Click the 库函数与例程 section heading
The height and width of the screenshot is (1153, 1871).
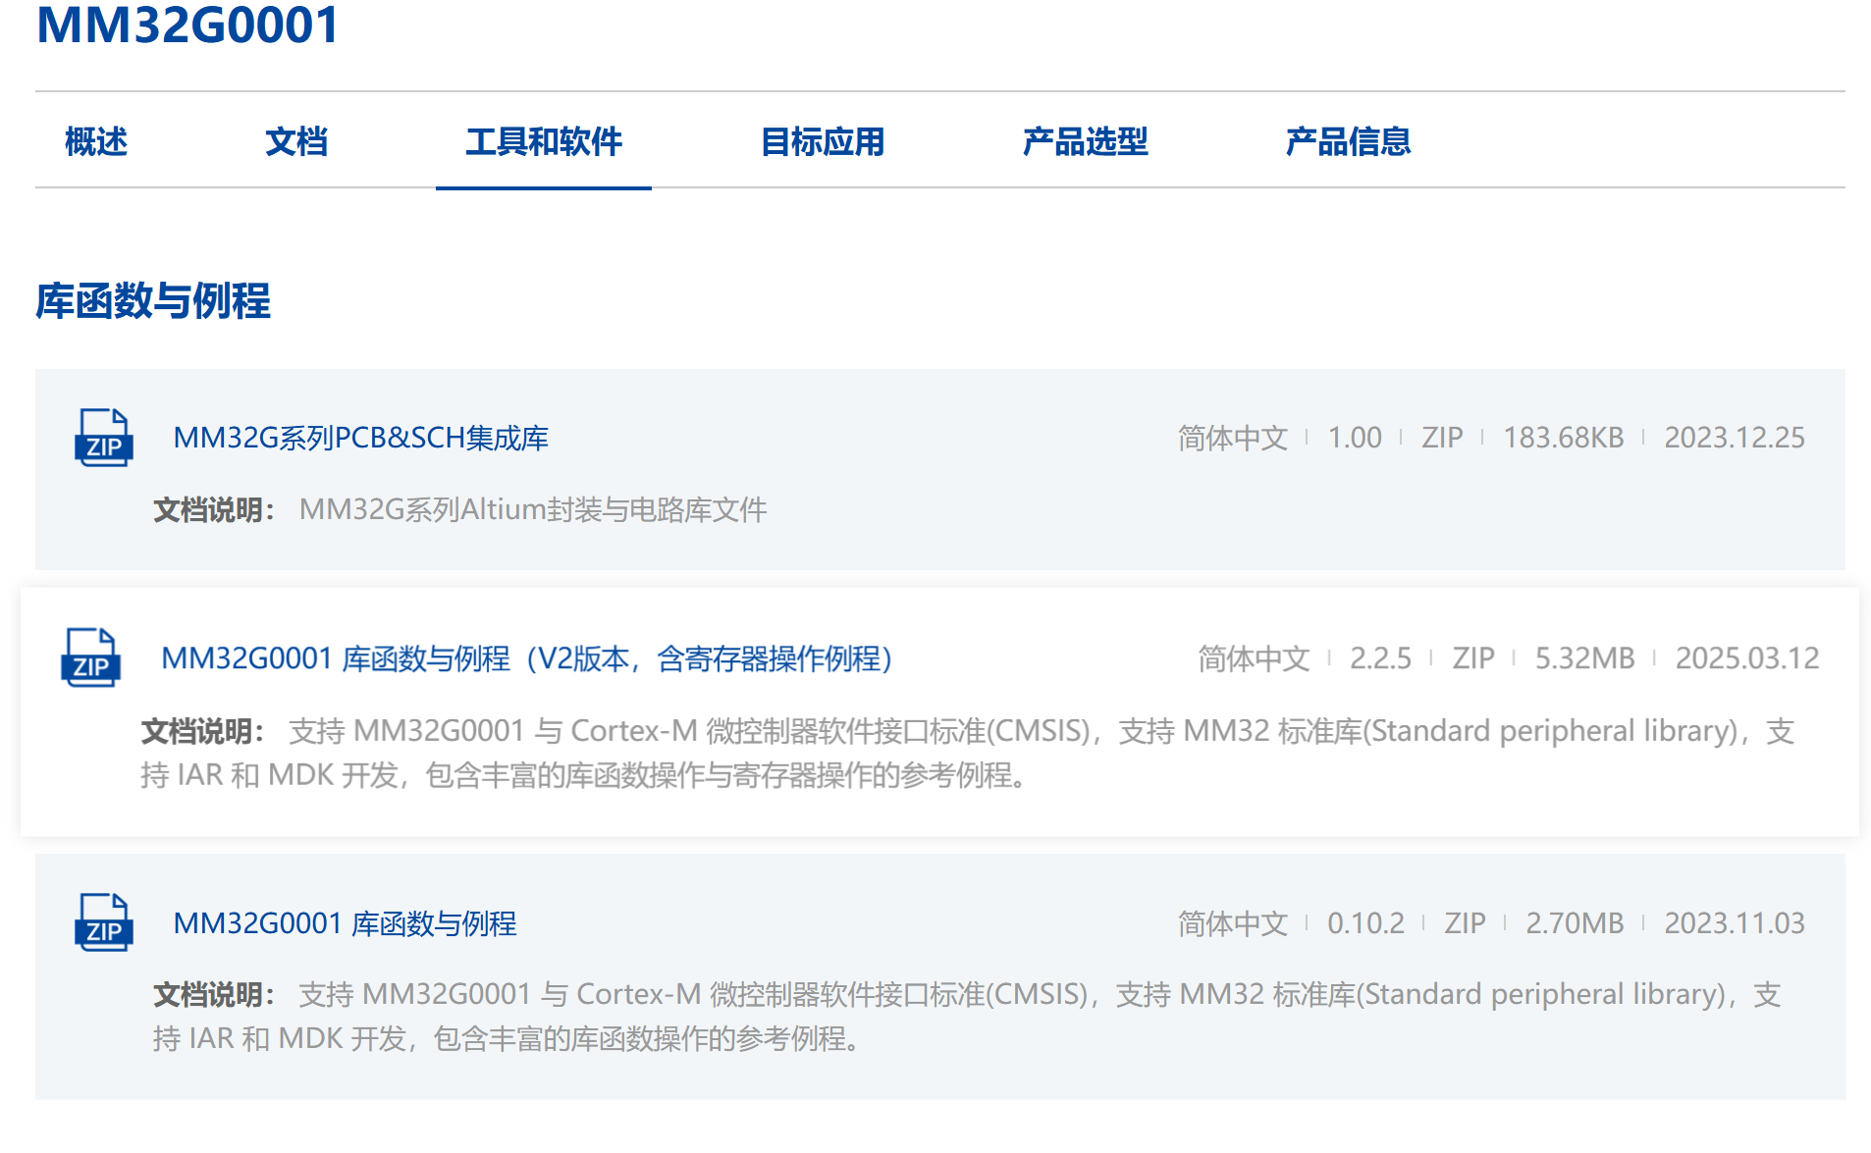click(153, 301)
